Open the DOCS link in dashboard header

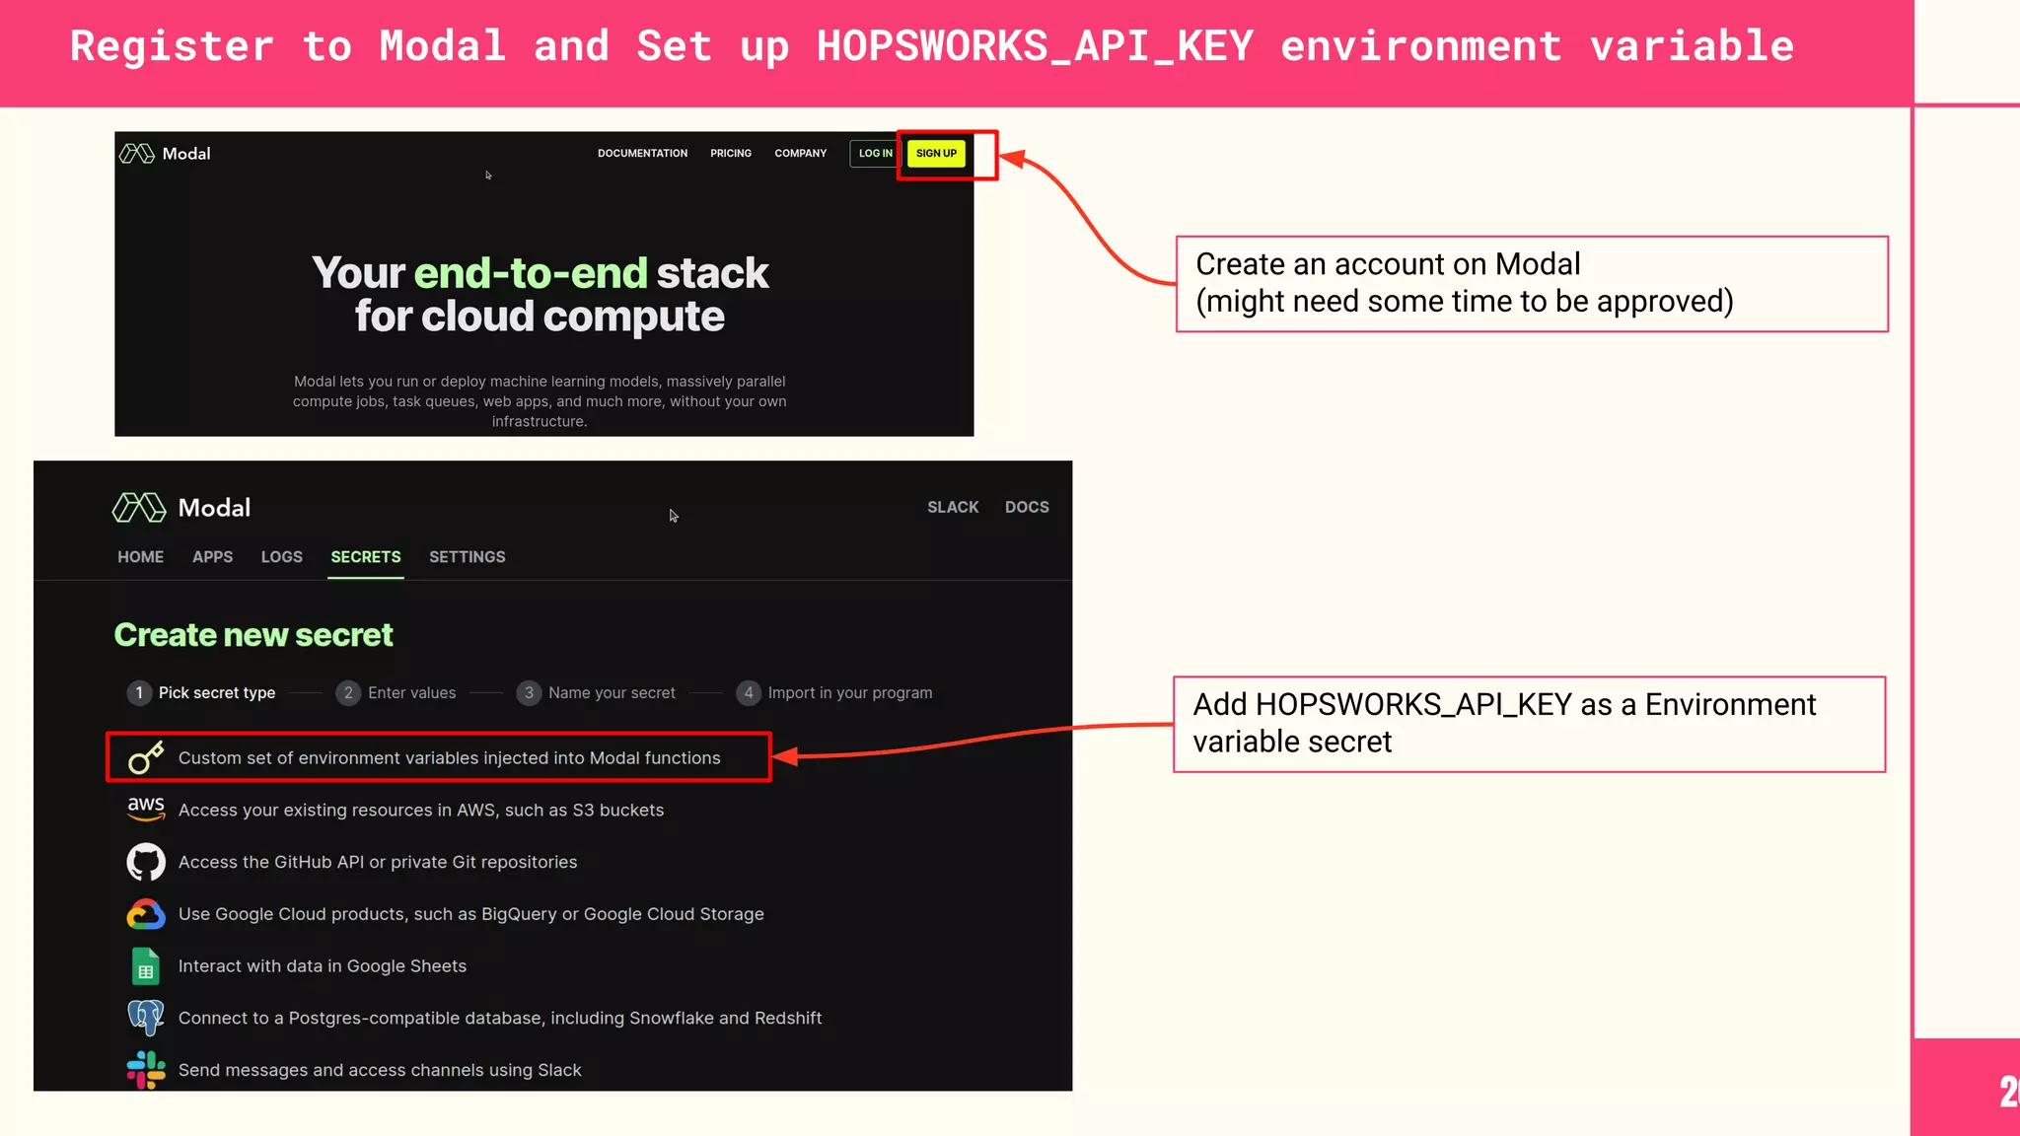pyautogui.click(x=1027, y=507)
